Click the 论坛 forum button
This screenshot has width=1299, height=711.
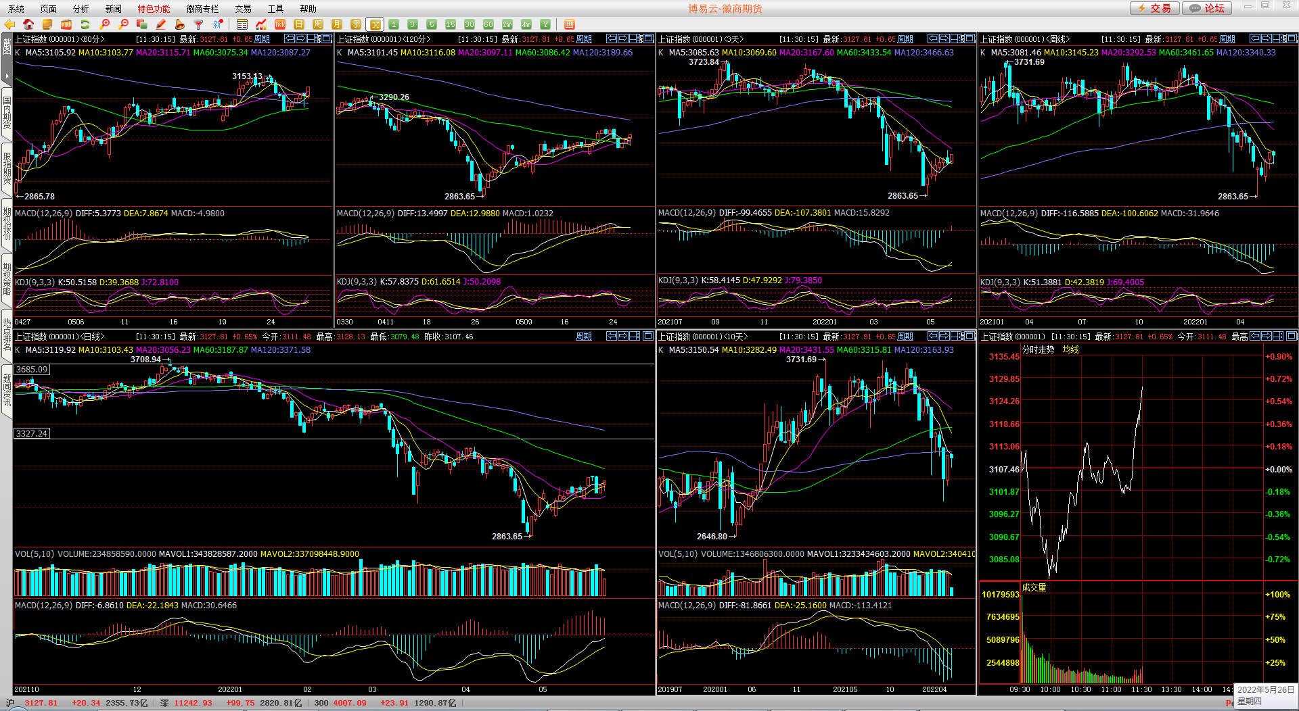pos(1208,8)
